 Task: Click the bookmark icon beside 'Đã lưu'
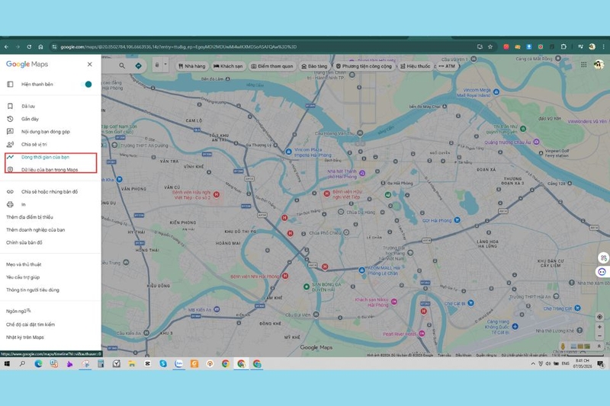10,106
